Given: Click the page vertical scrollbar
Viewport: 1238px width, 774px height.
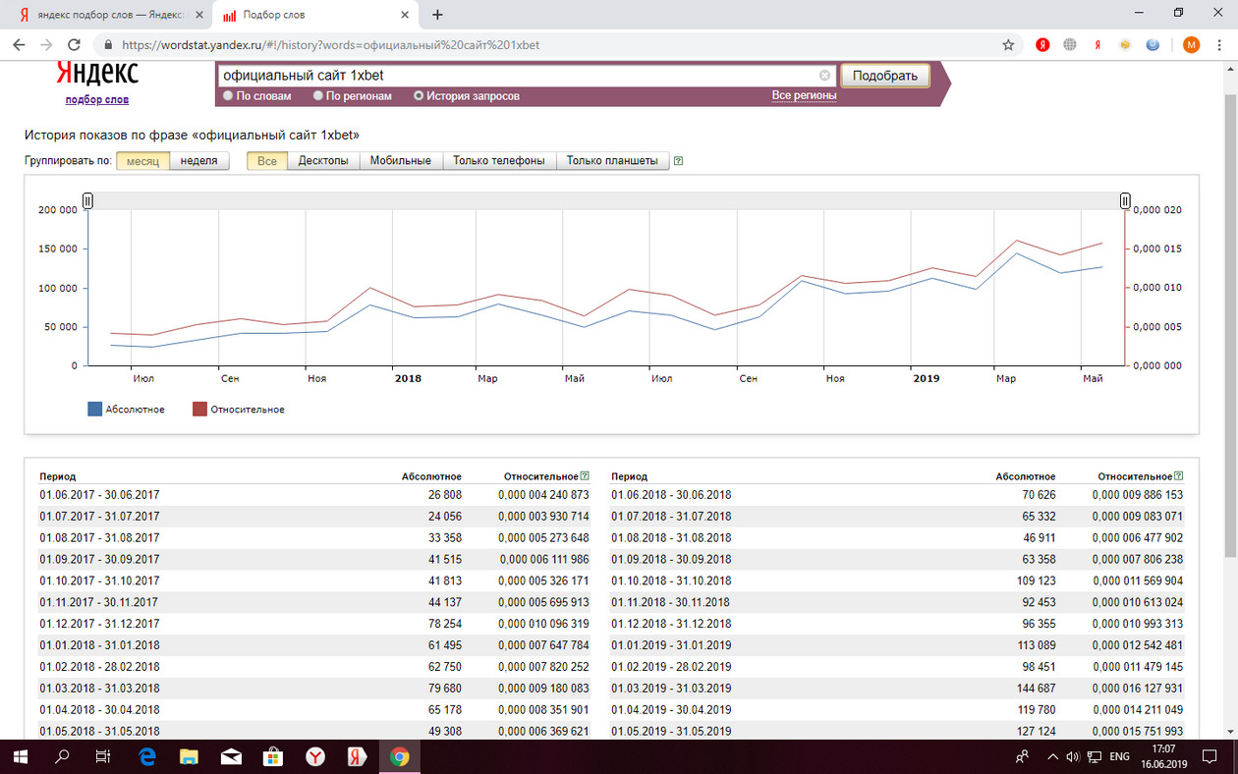Looking at the screenshot, I should (x=1230, y=324).
